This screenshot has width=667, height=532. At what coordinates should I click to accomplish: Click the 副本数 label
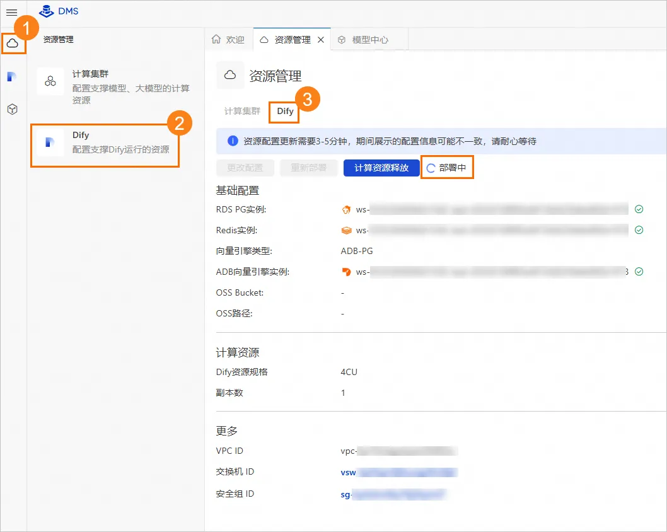point(229,393)
